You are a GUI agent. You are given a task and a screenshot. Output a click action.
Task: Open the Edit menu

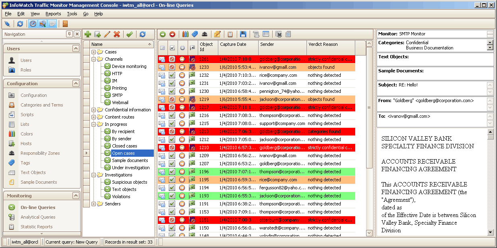21,14
